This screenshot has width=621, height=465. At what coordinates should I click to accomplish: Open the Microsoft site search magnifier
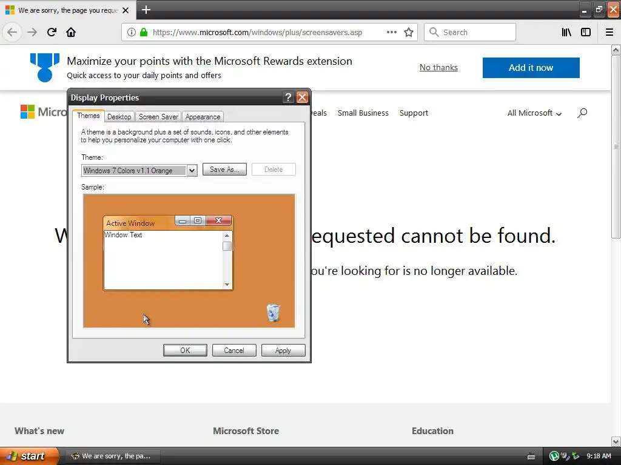point(582,113)
